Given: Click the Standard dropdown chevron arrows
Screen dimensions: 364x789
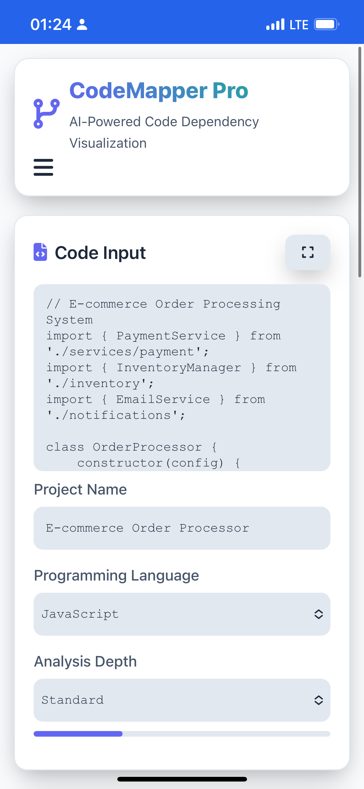Looking at the screenshot, I should coord(319,700).
